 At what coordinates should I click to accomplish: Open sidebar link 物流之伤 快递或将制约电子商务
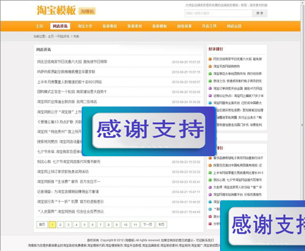coord(237,81)
